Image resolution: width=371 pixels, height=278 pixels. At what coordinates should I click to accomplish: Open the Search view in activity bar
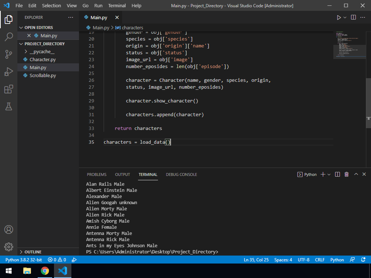pyautogui.click(x=9, y=37)
